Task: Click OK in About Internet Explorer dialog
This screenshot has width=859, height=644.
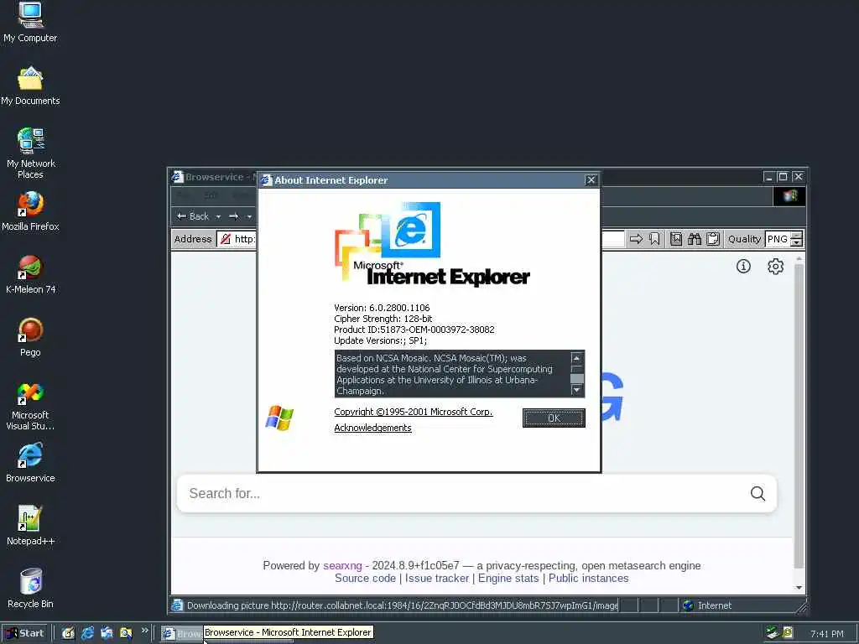Action: point(554,418)
